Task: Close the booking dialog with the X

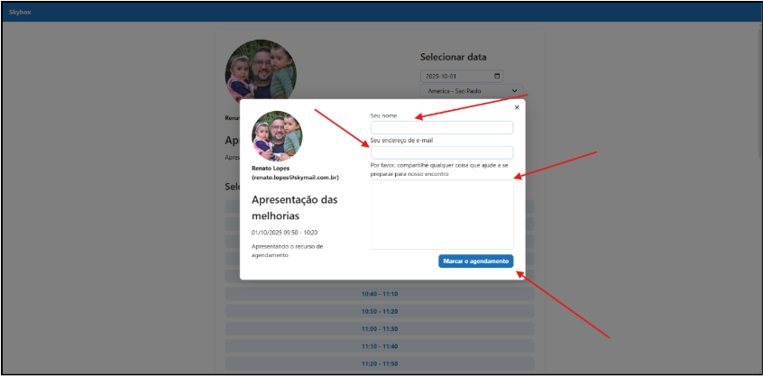Action: pos(517,107)
